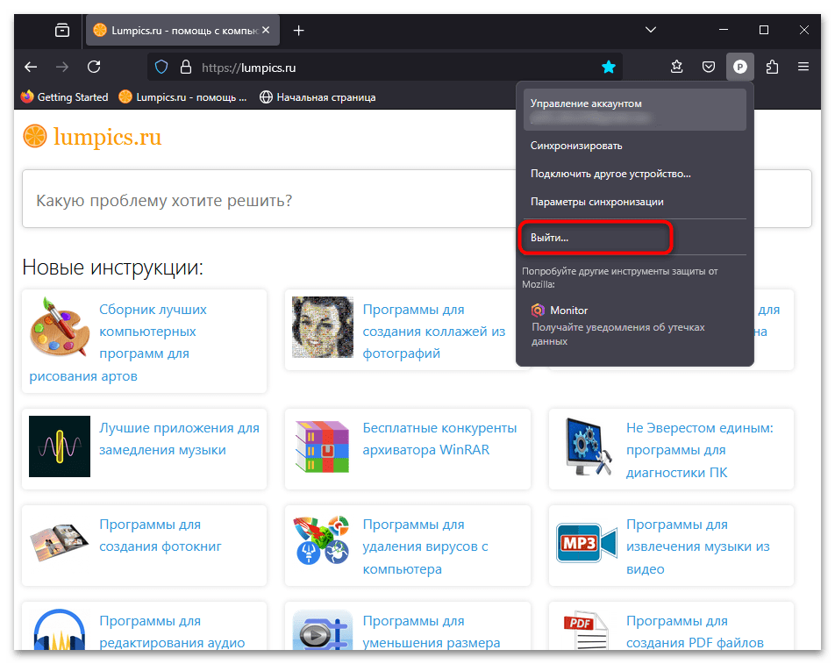
Task: Show site security padlock info
Action: [185, 68]
